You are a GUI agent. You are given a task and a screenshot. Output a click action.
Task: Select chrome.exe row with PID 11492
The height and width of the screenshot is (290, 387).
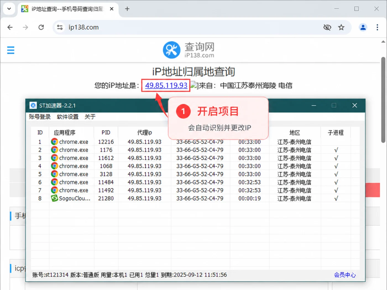pos(195,190)
